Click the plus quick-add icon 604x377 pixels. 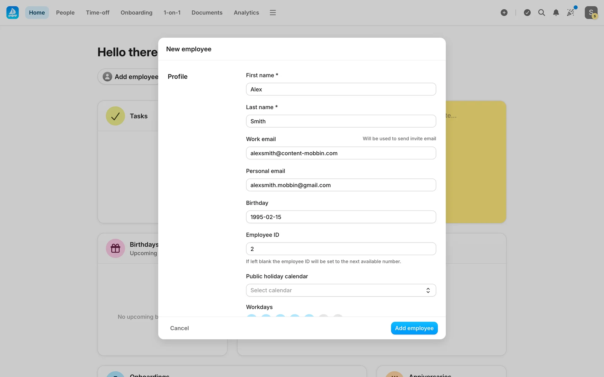pyautogui.click(x=504, y=13)
